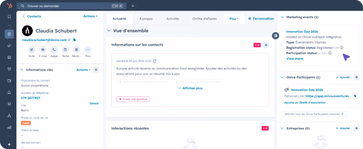Open the data management database sidebar icon
Viewport: 363px width, 149px height.
click(9, 104)
